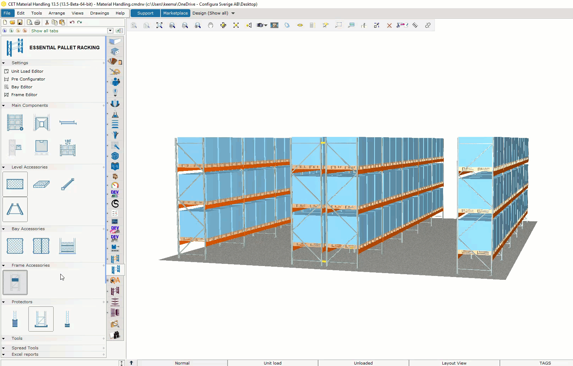The height and width of the screenshot is (366, 573).
Task: Open the File menu
Action: click(x=7, y=13)
